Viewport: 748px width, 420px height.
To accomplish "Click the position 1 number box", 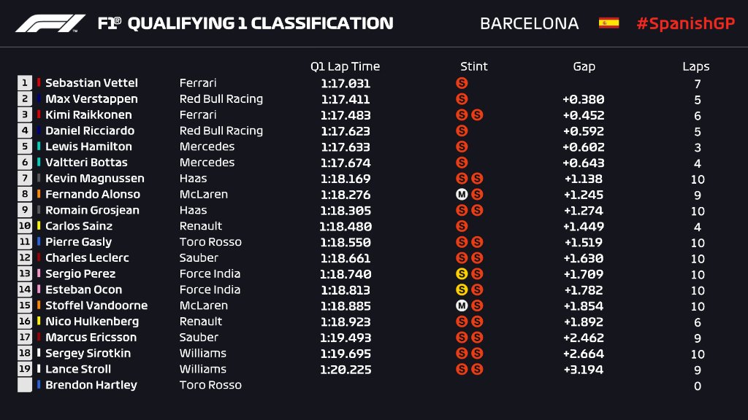I will tap(25, 83).
